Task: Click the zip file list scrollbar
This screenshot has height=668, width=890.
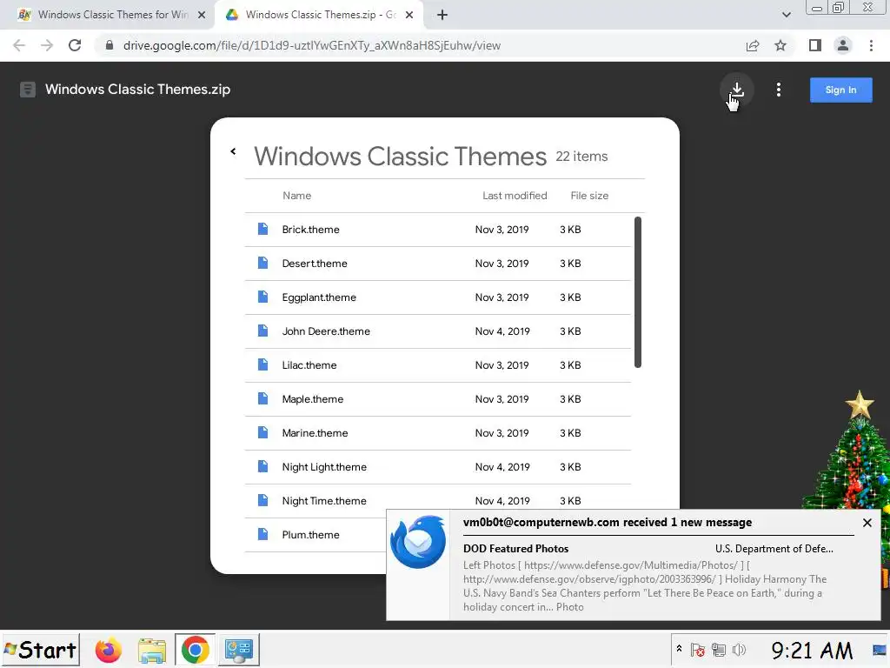Action: 637,292
